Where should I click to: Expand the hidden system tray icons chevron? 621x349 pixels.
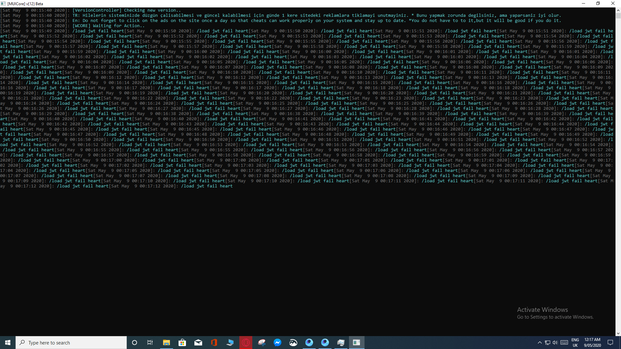coord(539,343)
